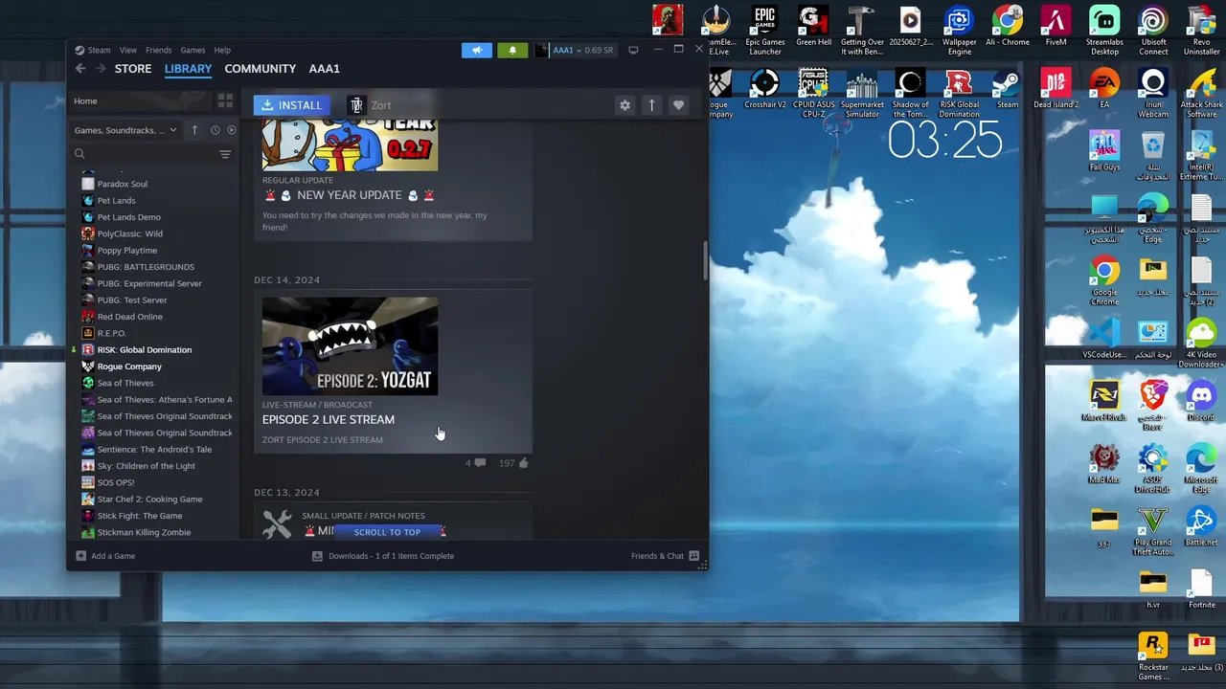Select RISK: Global Domination in library
The height and width of the screenshot is (689, 1226).
144,350
